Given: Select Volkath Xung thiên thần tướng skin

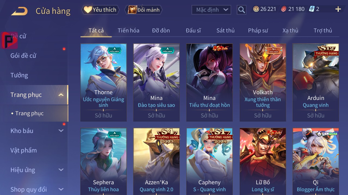Looking at the screenshot, I should tap(263, 83).
